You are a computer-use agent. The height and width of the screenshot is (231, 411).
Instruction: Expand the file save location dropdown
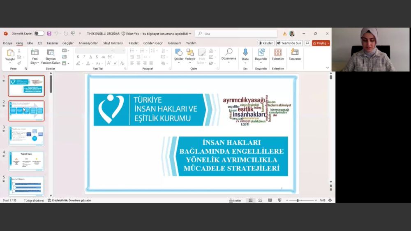190,34
